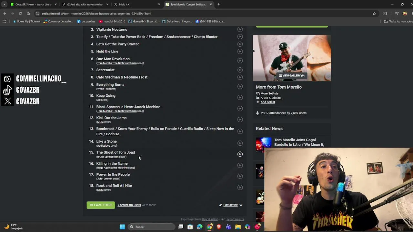Play video for Hold the Line
This screenshot has height=232, width=413.
point(240,52)
